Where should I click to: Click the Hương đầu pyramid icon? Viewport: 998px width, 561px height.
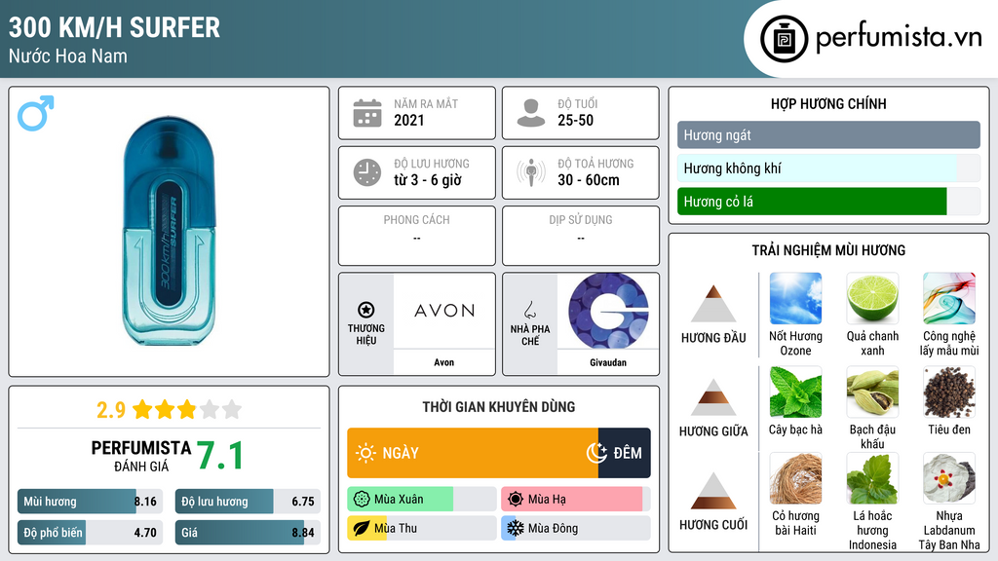(x=713, y=304)
